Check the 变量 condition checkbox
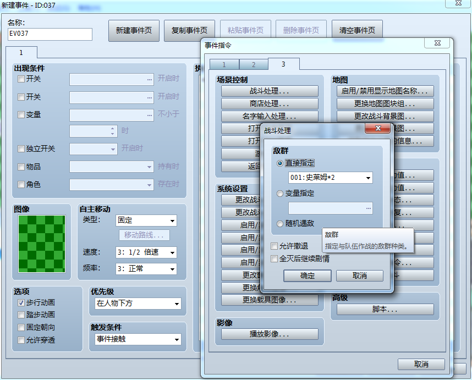This screenshot has height=380, width=472. [21, 114]
